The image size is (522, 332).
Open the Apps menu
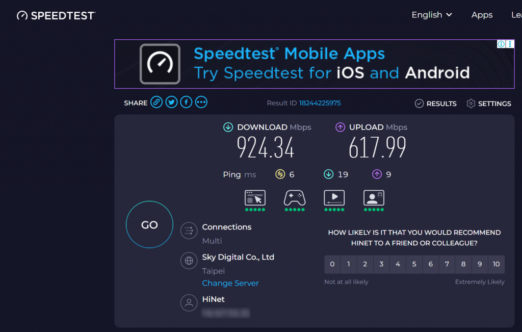(482, 15)
